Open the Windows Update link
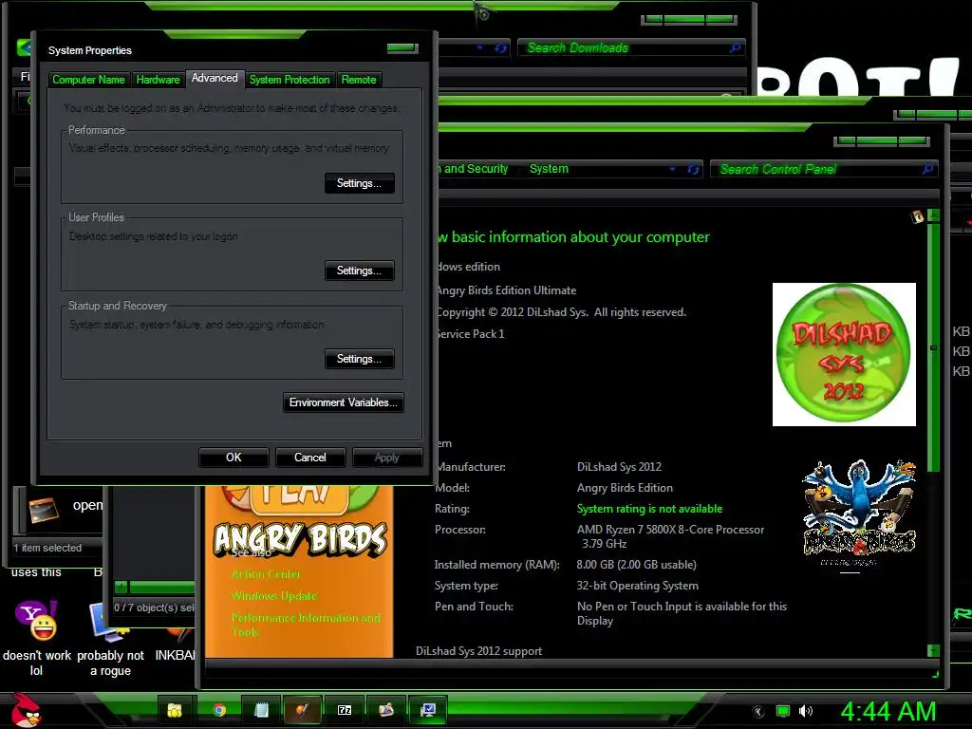 tap(274, 596)
